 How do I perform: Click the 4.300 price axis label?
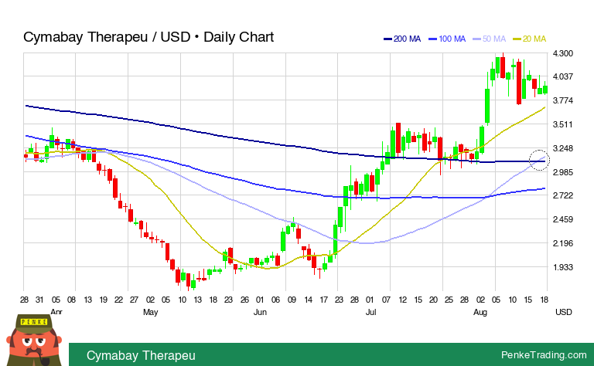562,53
